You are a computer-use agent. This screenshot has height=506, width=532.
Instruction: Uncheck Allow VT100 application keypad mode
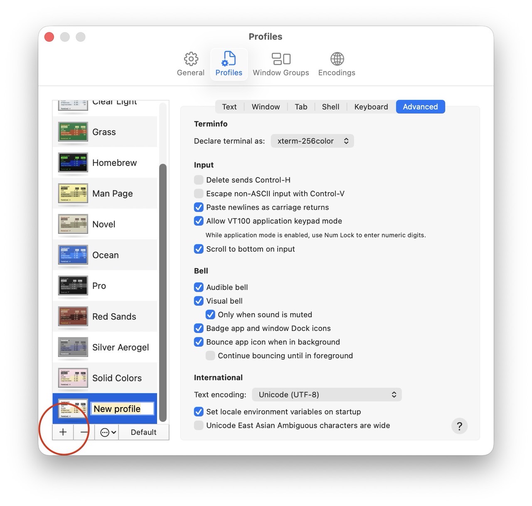tap(199, 221)
